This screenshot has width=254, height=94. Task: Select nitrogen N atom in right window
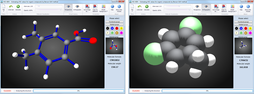point(241,29)
